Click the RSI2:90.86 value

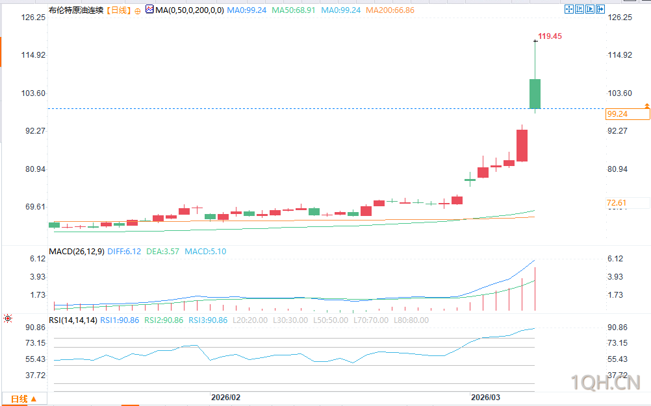tap(164, 320)
